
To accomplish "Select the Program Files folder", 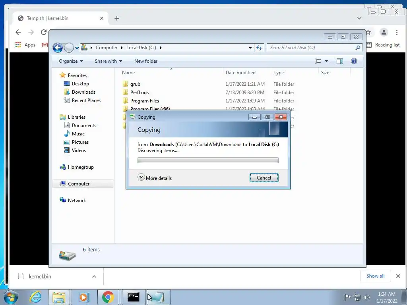I will tap(145, 100).
